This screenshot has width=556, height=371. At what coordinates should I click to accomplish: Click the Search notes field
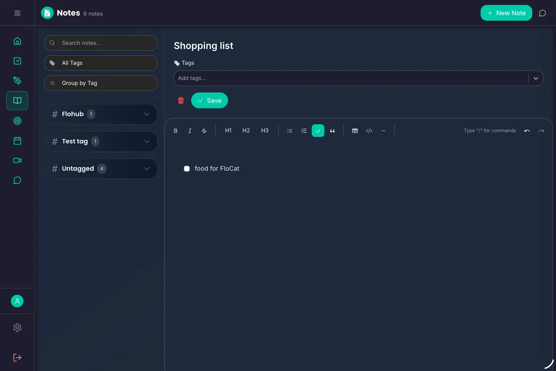[x=101, y=43]
